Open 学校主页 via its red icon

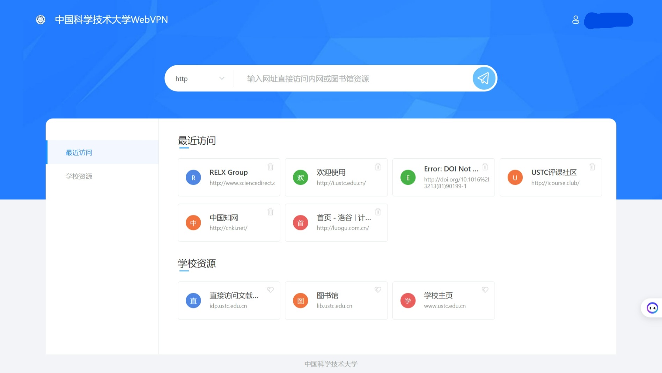[408, 300]
